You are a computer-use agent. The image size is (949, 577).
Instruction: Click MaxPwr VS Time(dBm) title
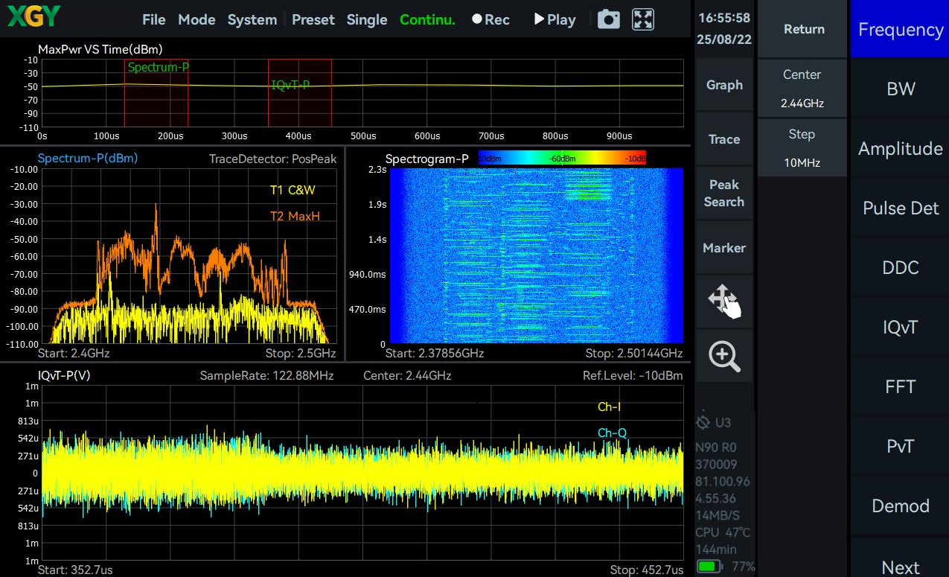tap(100, 49)
